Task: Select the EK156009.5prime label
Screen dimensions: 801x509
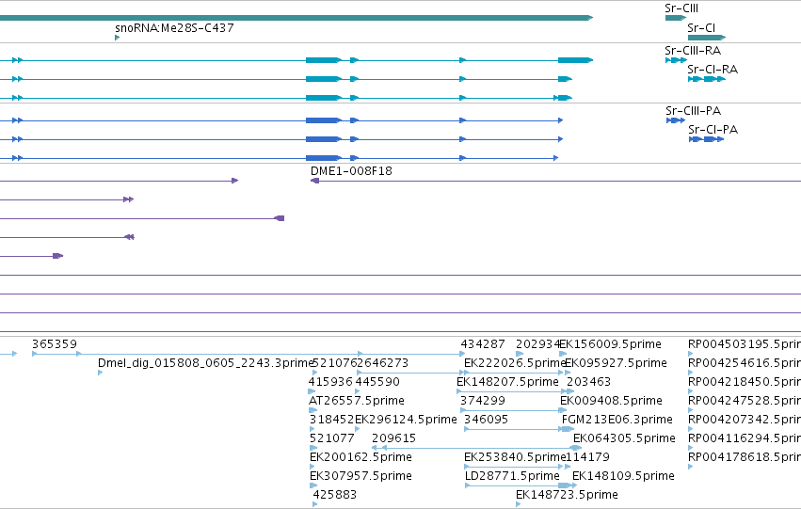Action: [x=611, y=344]
